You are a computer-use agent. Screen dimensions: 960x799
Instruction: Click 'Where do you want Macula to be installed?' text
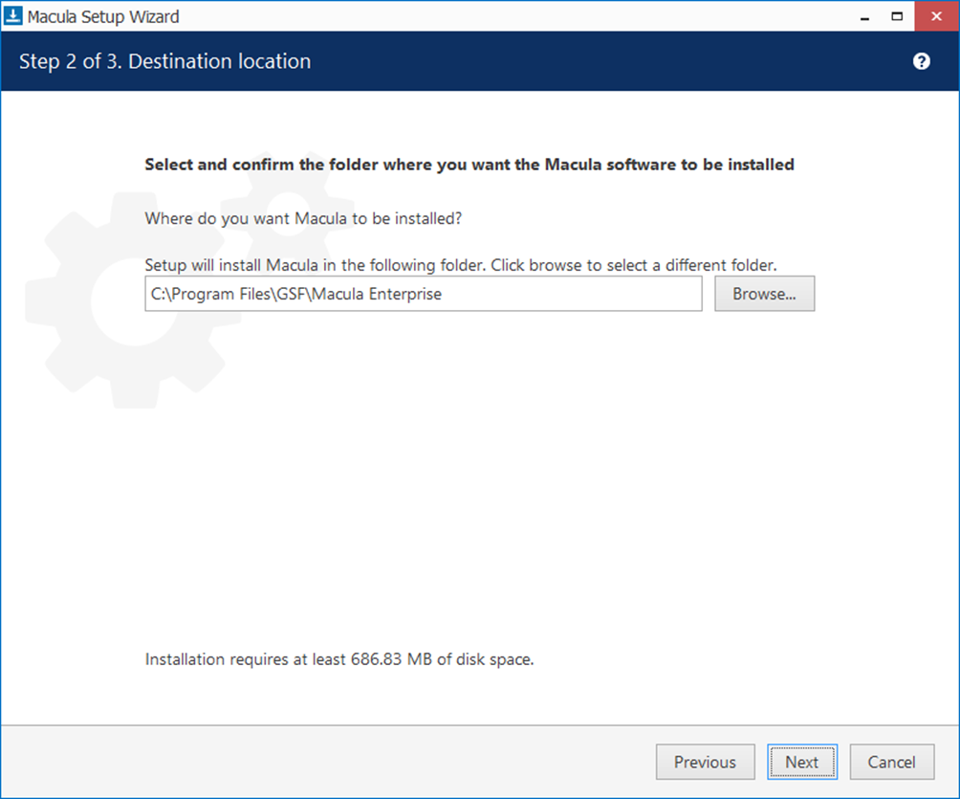303,218
